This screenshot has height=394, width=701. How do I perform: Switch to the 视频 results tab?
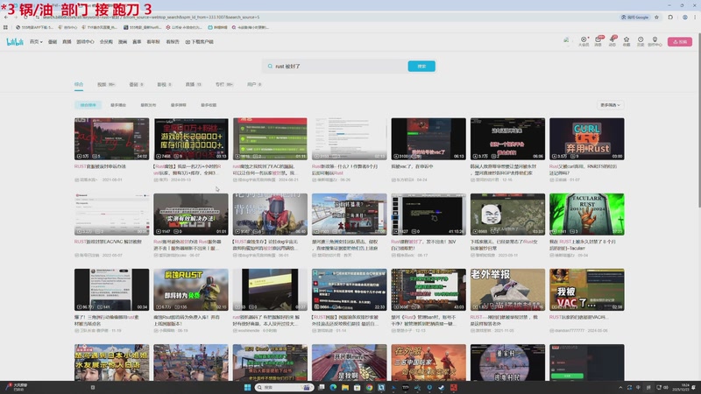(x=106, y=84)
